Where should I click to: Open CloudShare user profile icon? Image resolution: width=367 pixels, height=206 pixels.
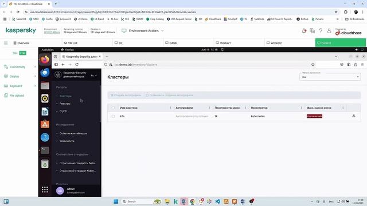pyautogui.click(x=329, y=30)
